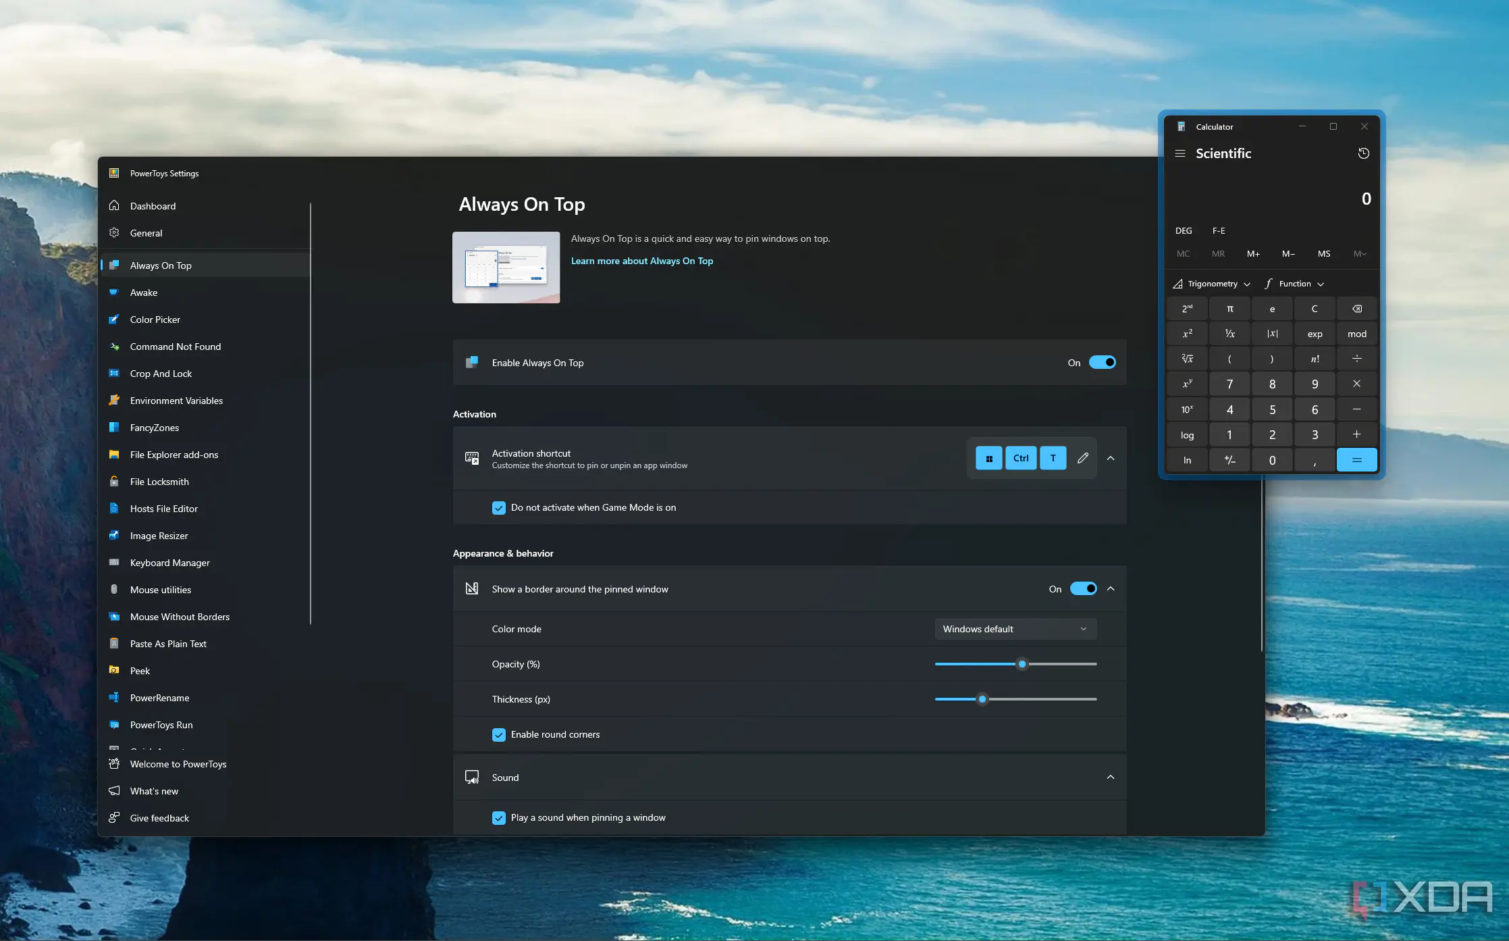Open File Locksmith in sidebar

coord(206,482)
